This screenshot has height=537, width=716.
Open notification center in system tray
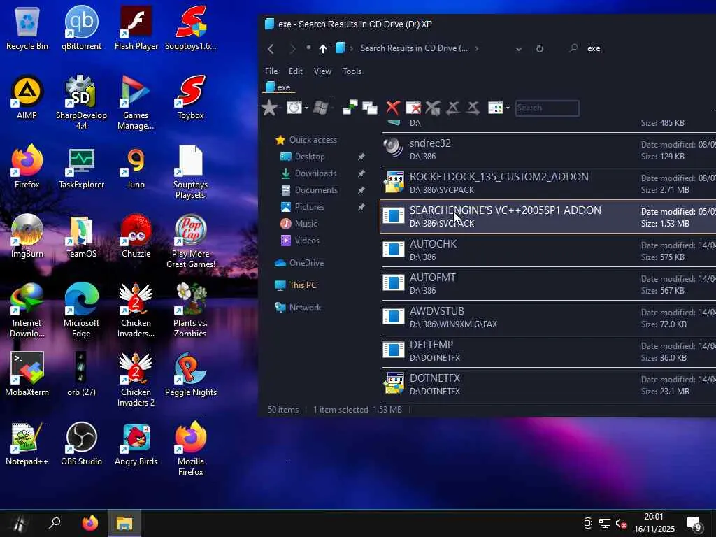(694, 524)
